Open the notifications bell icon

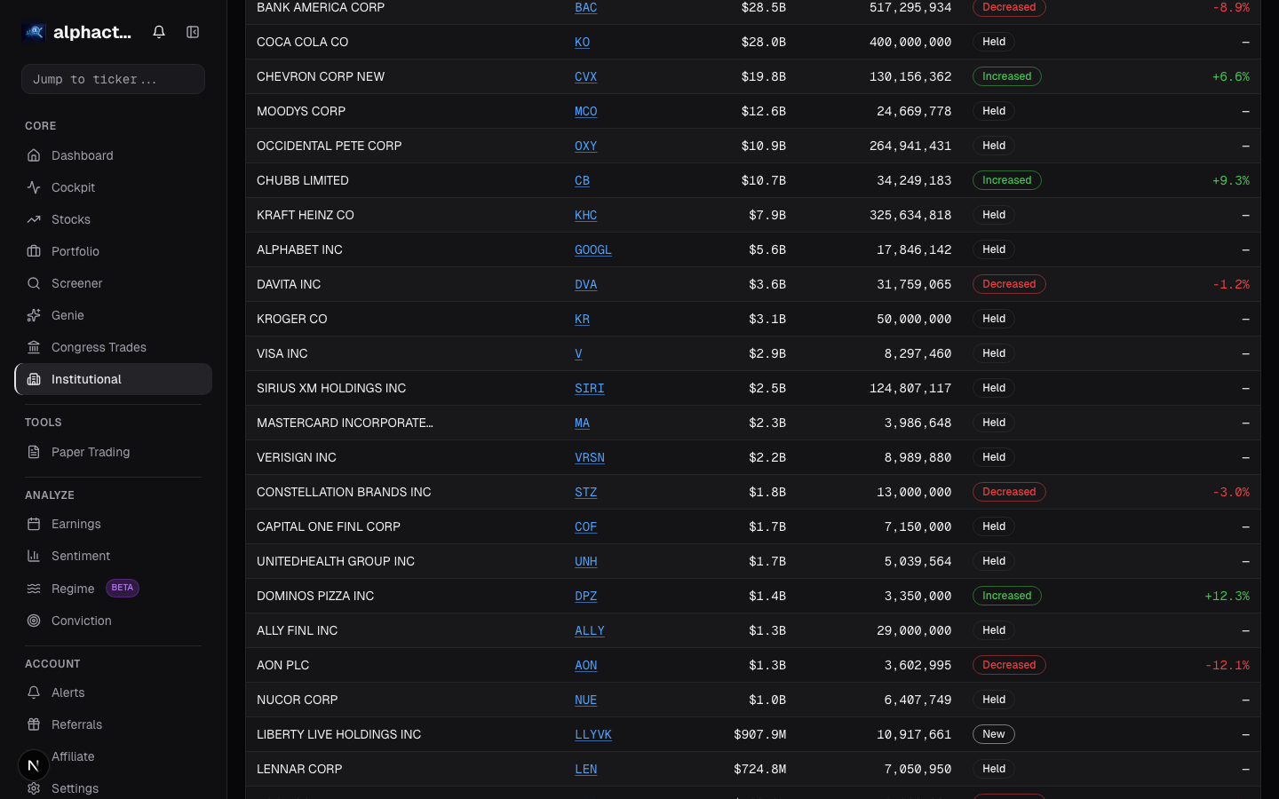tap(158, 31)
